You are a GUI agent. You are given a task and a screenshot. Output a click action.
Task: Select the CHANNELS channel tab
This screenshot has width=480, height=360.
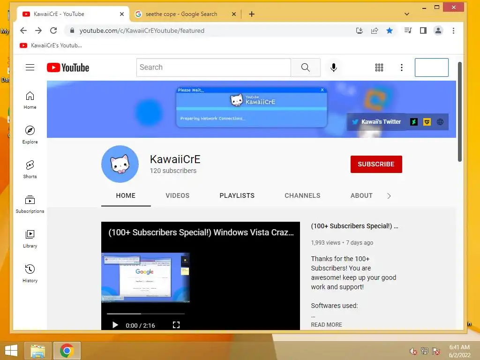(x=302, y=195)
